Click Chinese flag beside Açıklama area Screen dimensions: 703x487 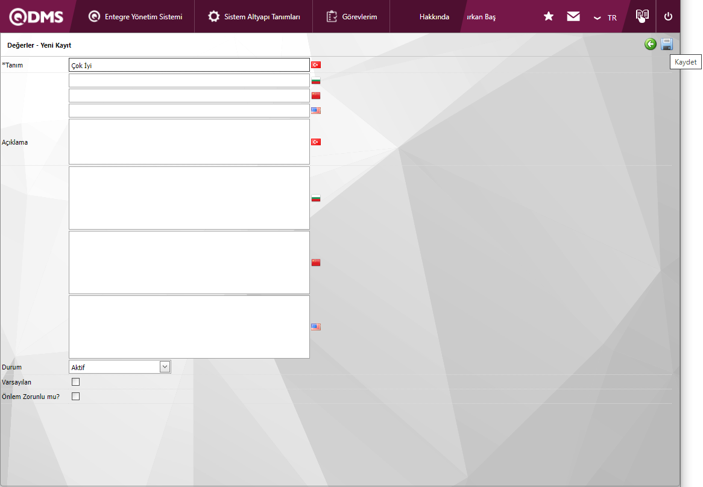point(316,263)
